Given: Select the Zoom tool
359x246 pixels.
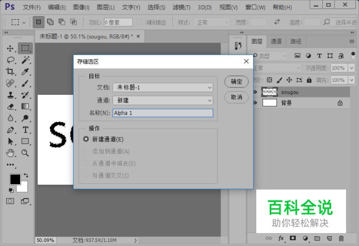Looking at the screenshot, I should pyautogui.click(x=25, y=153).
